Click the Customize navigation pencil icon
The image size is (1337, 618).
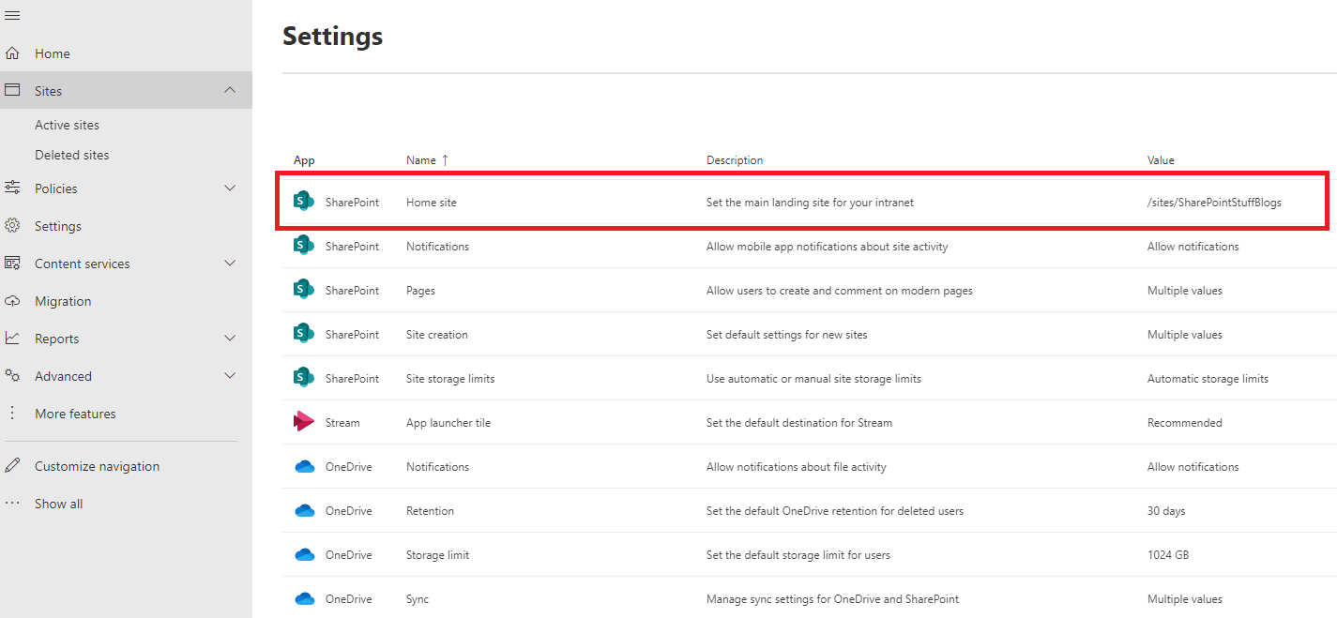pyautogui.click(x=13, y=465)
